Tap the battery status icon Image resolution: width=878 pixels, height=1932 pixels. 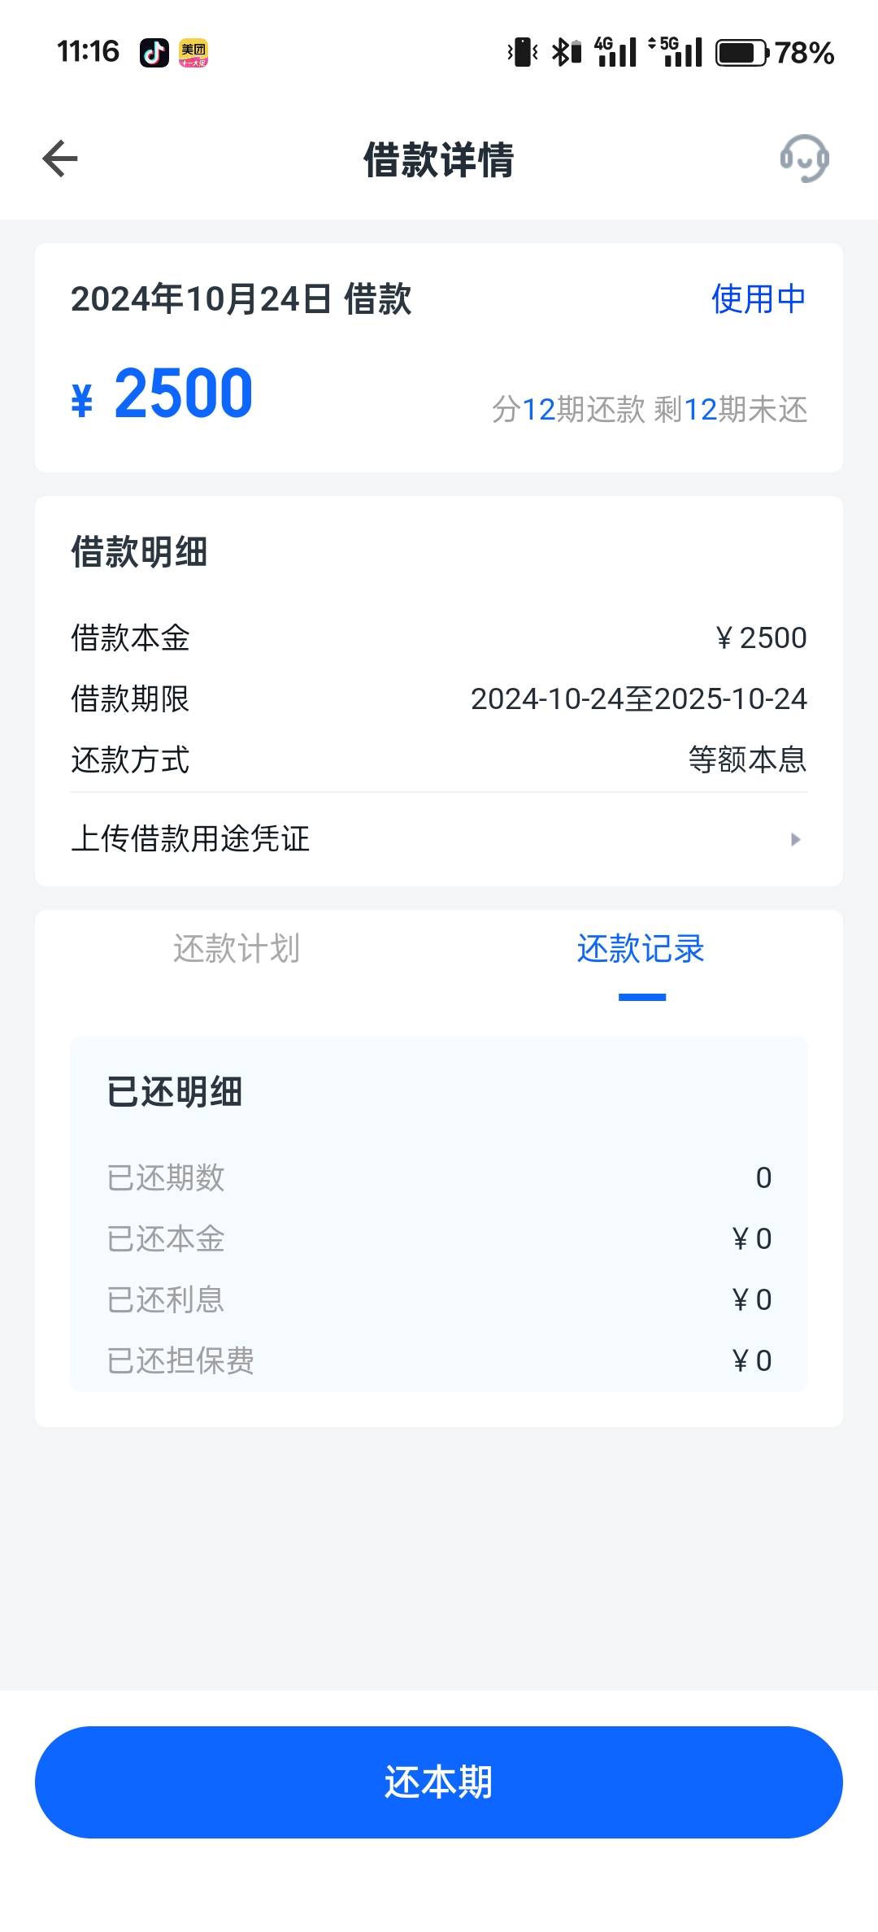(741, 53)
